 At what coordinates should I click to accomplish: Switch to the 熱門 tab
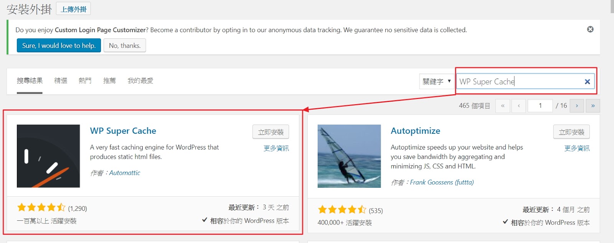(85, 80)
